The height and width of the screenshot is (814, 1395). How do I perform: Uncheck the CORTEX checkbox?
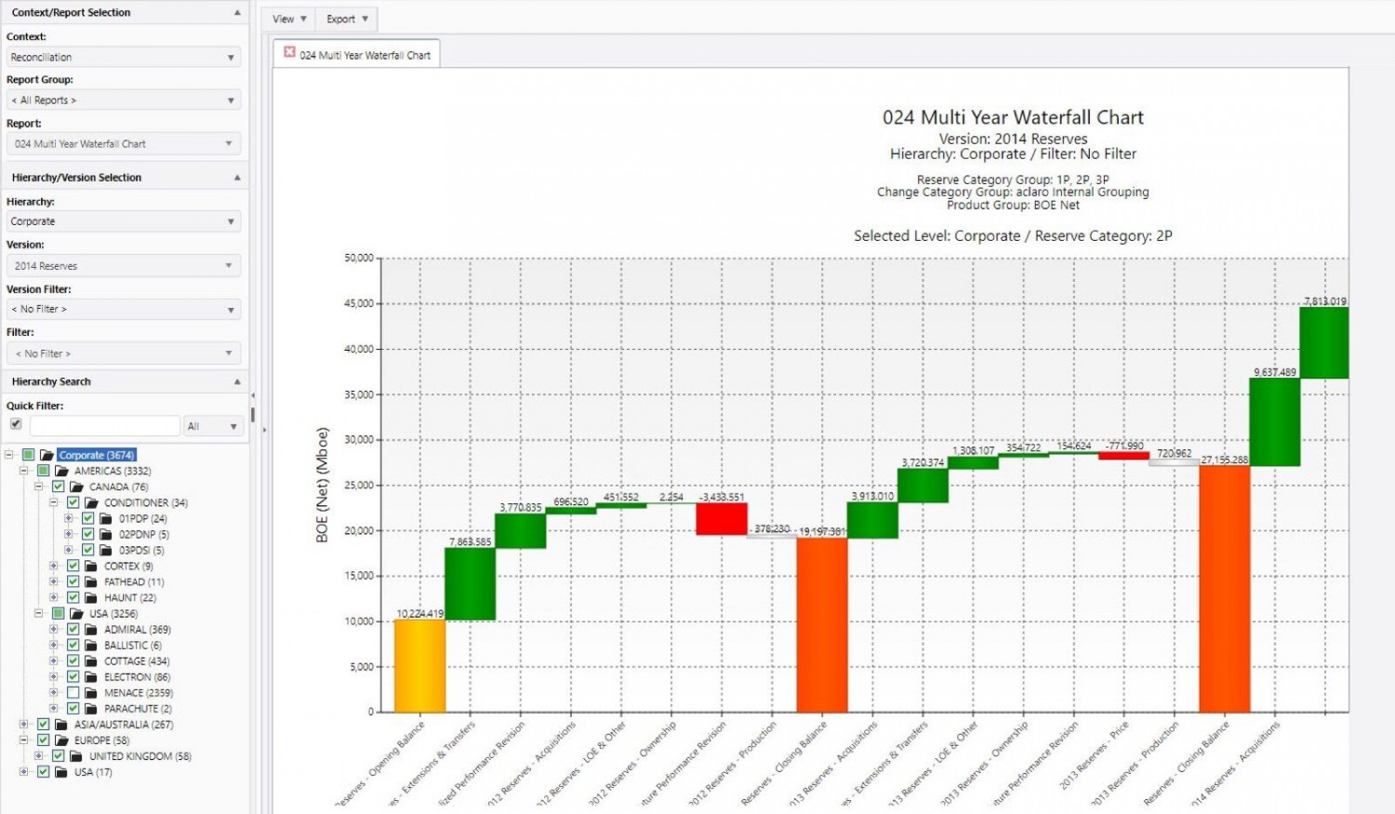(73, 566)
